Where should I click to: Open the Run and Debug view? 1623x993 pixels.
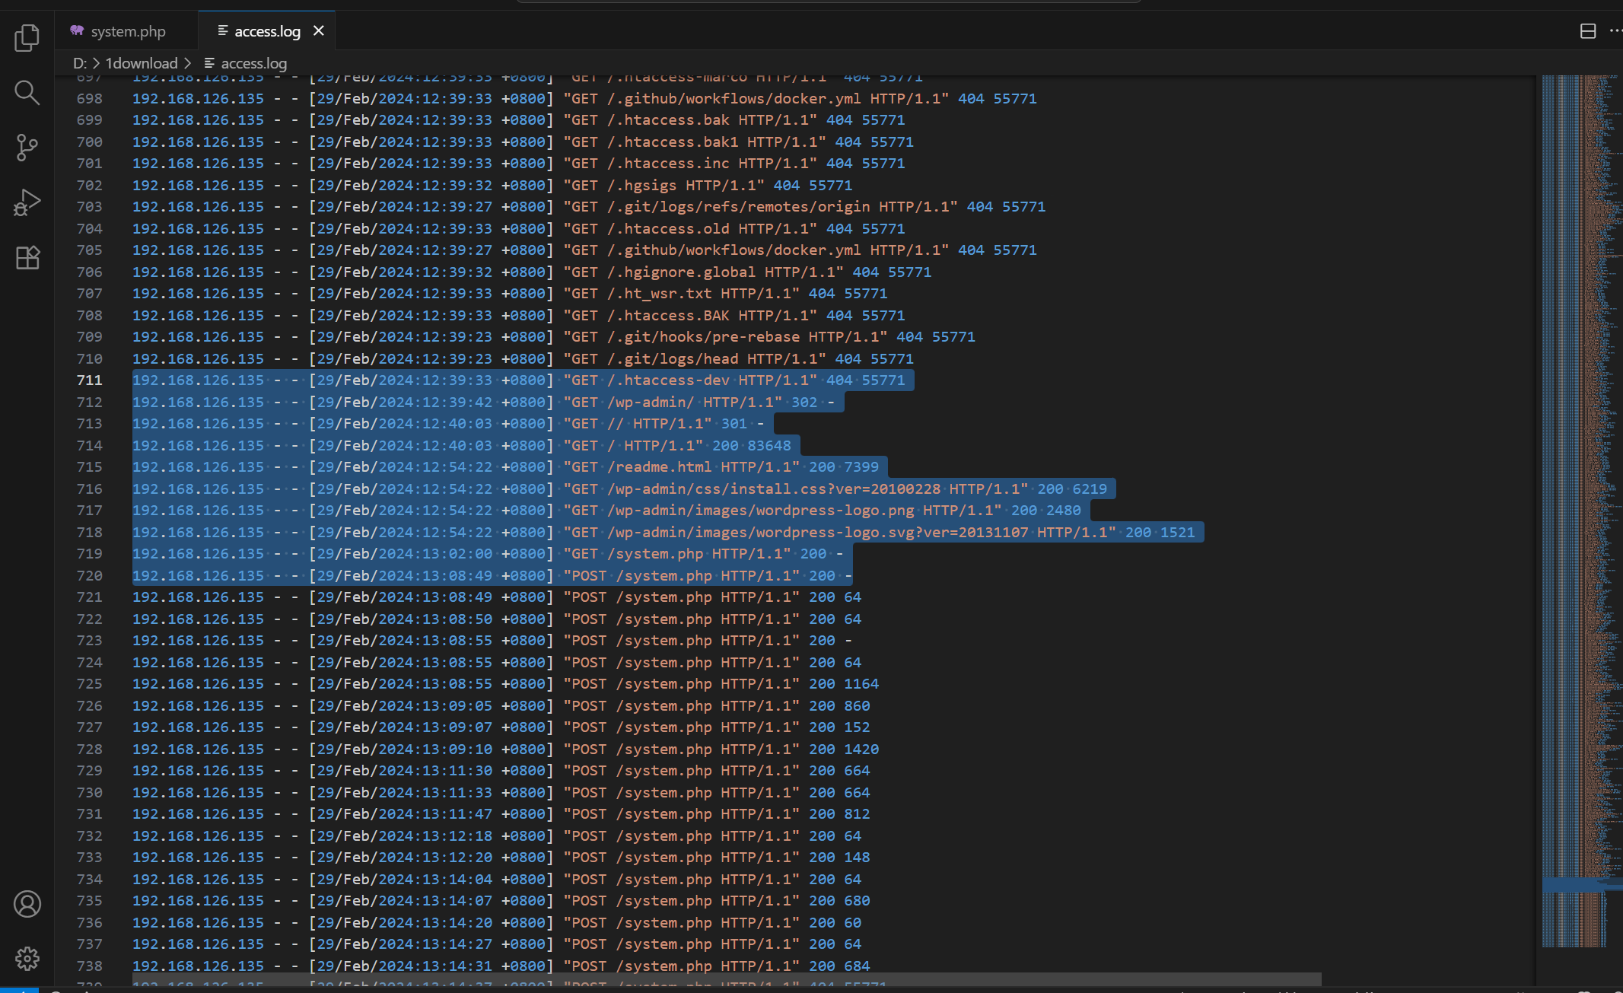[27, 203]
